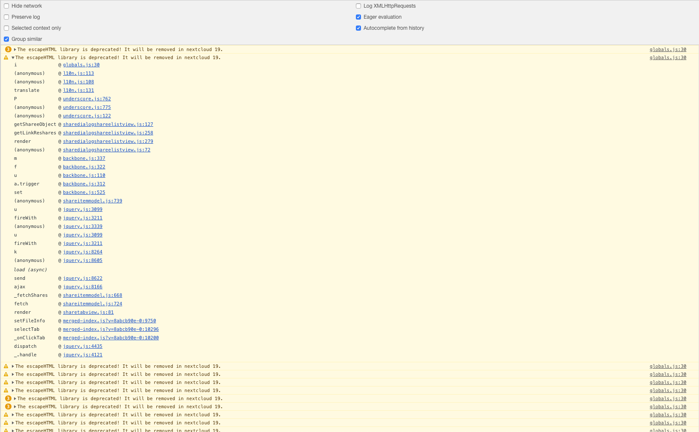The height and width of the screenshot is (432, 699).
Task: Open sharedialogshareelistview.js:72 link
Action: tap(106, 150)
